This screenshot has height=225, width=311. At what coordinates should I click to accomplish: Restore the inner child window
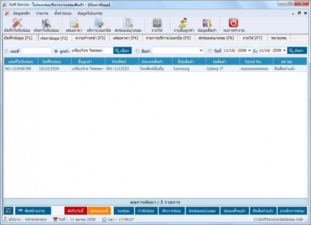pos(299,13)
